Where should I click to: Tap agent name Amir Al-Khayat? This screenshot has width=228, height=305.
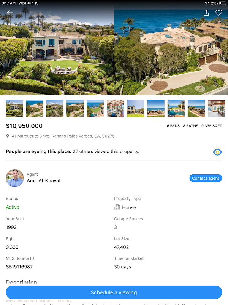click(x=44, y=181)
